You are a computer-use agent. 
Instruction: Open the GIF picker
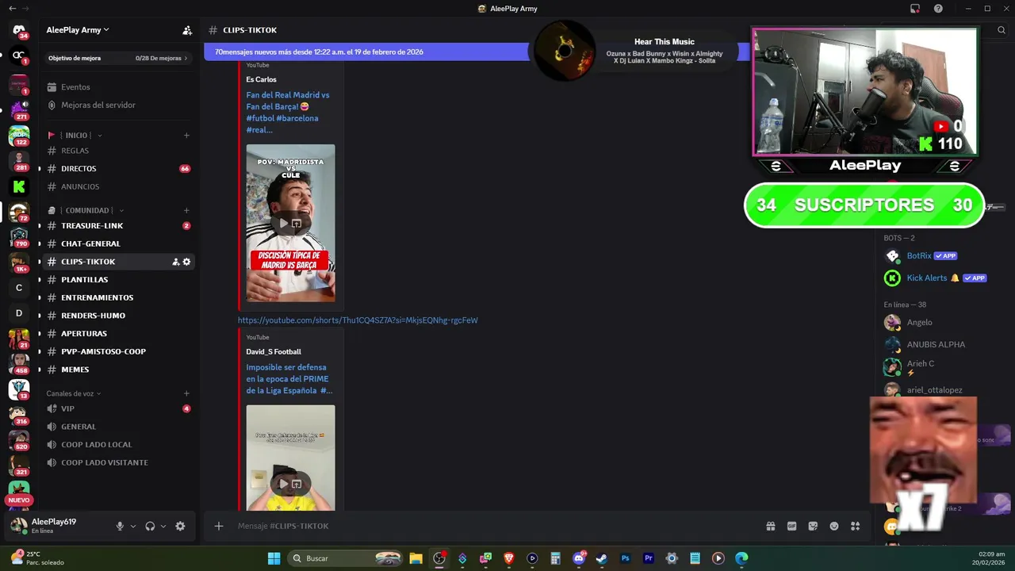point(791,526)
